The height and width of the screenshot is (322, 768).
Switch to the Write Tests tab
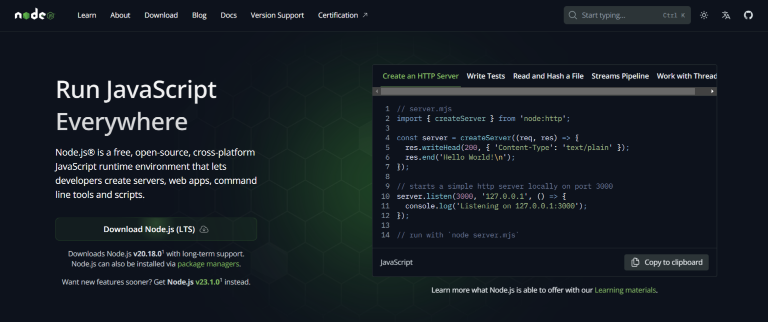485,76
